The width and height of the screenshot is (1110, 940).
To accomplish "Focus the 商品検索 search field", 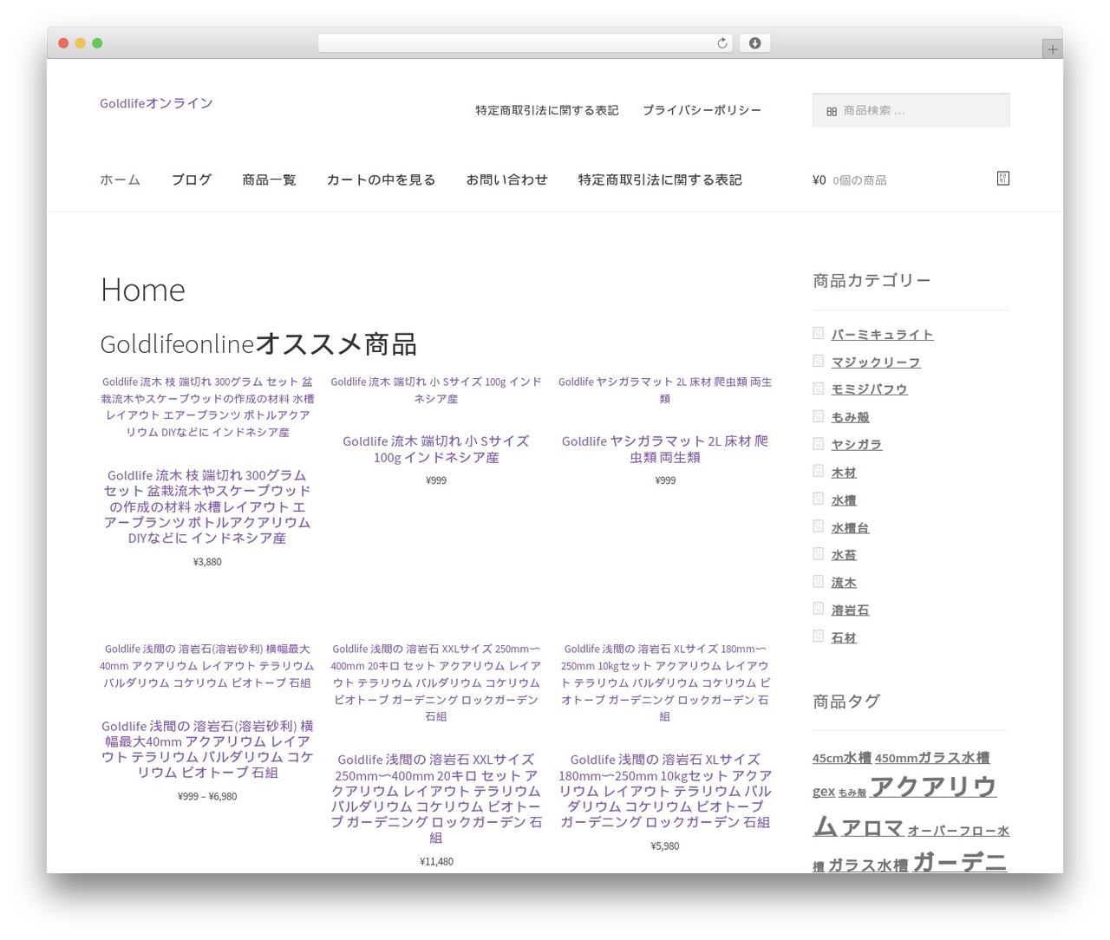I will (x=911, y=110).
